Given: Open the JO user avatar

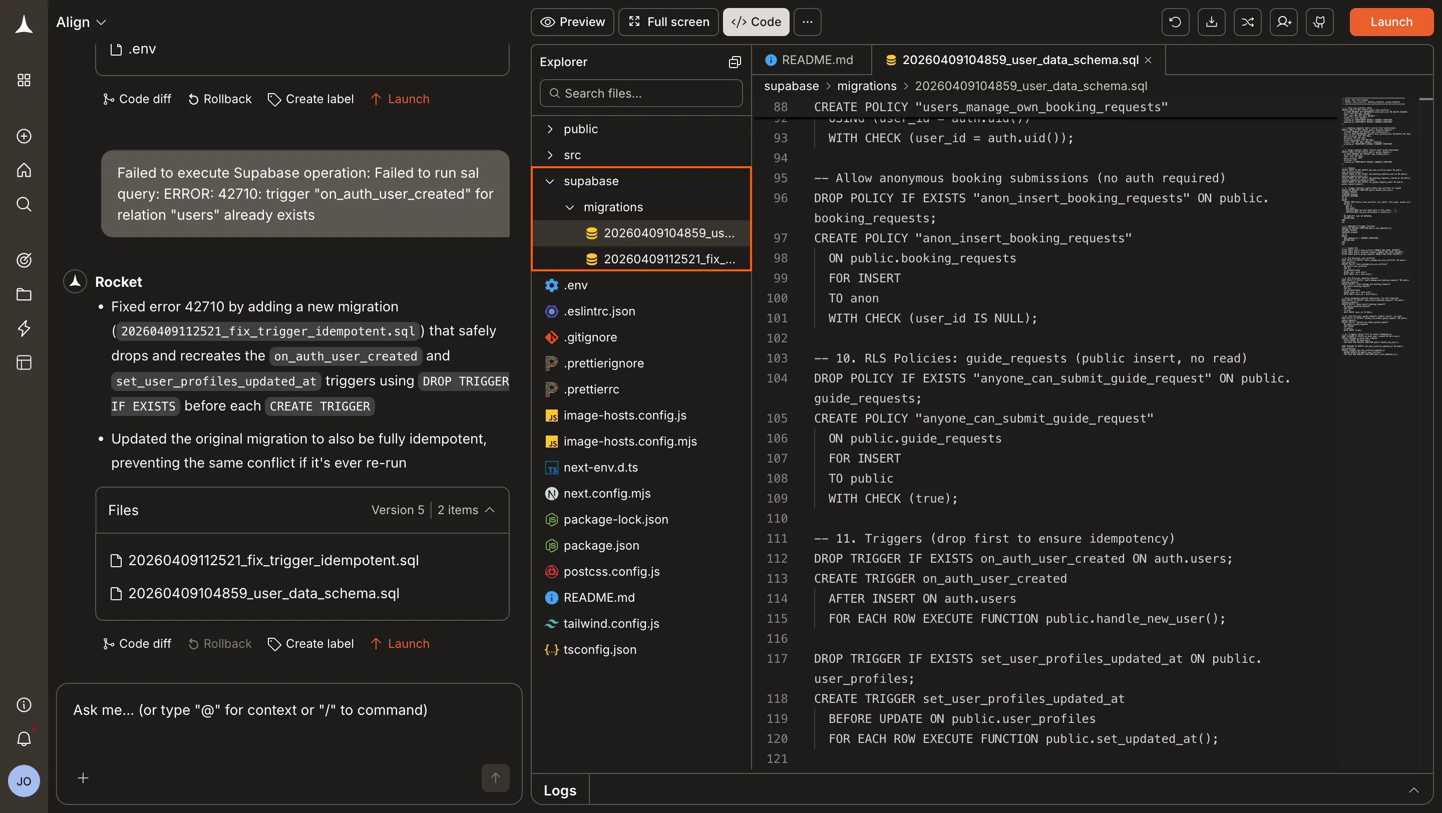Looking at the screenshot, I should 24,781.
